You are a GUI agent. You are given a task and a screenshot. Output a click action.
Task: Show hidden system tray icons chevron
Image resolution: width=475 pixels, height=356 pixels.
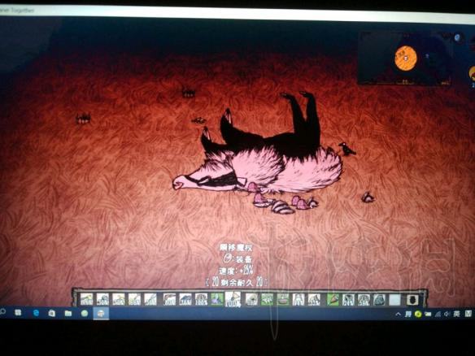click(x=399, y=315)
